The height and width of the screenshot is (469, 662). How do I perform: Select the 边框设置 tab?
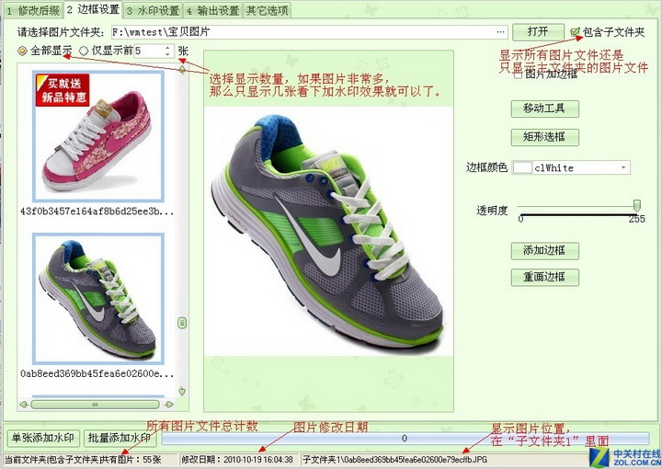click(x=92, y=9)
